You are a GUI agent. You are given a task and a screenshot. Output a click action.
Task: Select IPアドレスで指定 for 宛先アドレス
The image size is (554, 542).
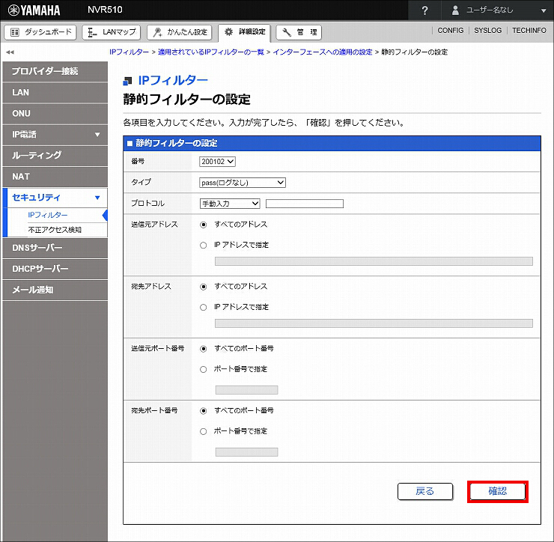[203, 308]
